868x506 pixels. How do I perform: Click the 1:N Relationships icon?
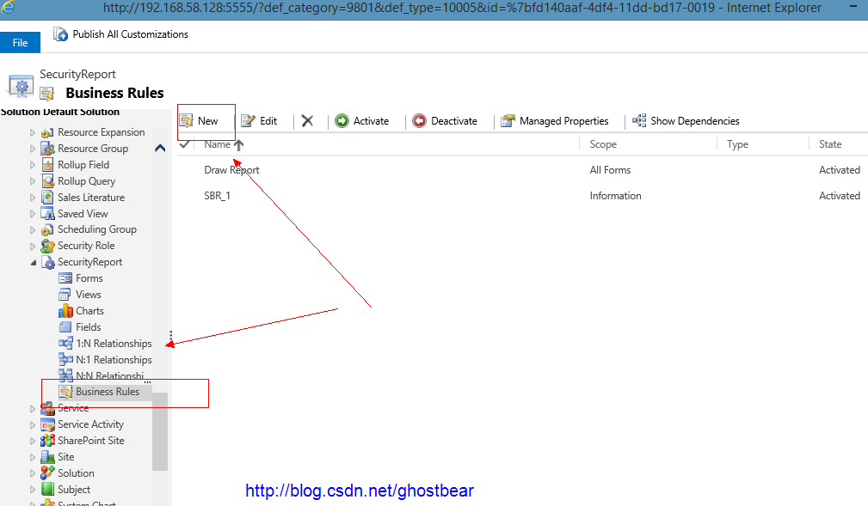[x=65, y=344]
